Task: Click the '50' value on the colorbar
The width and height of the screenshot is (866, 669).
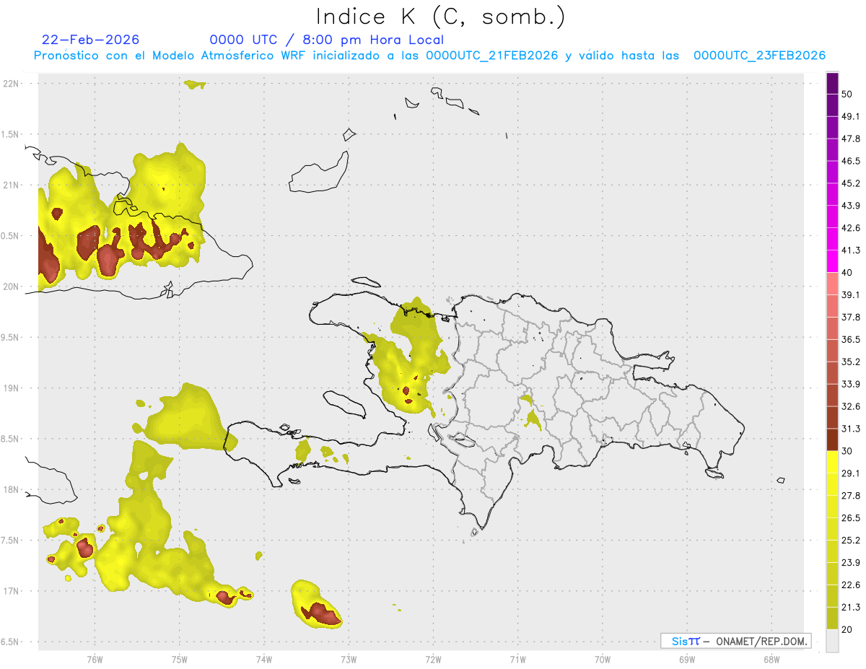Action: [848, 94]
